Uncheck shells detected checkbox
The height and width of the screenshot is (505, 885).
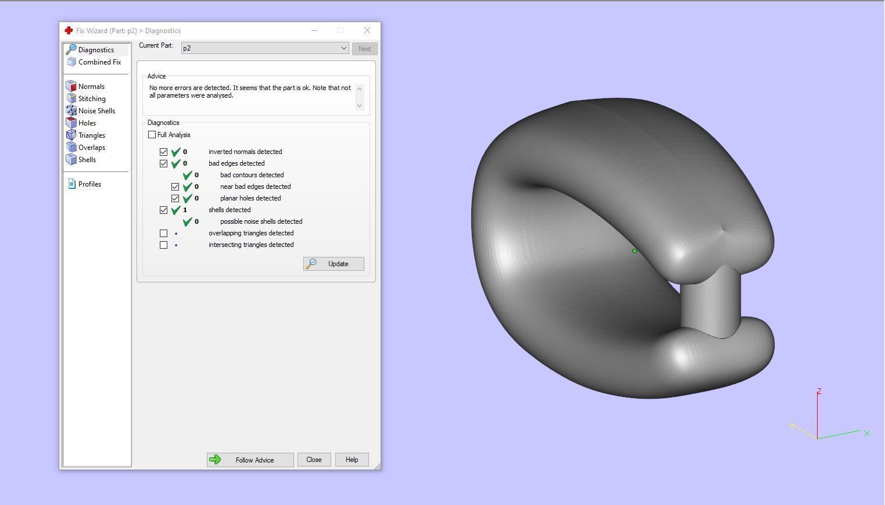coord(164,210)
